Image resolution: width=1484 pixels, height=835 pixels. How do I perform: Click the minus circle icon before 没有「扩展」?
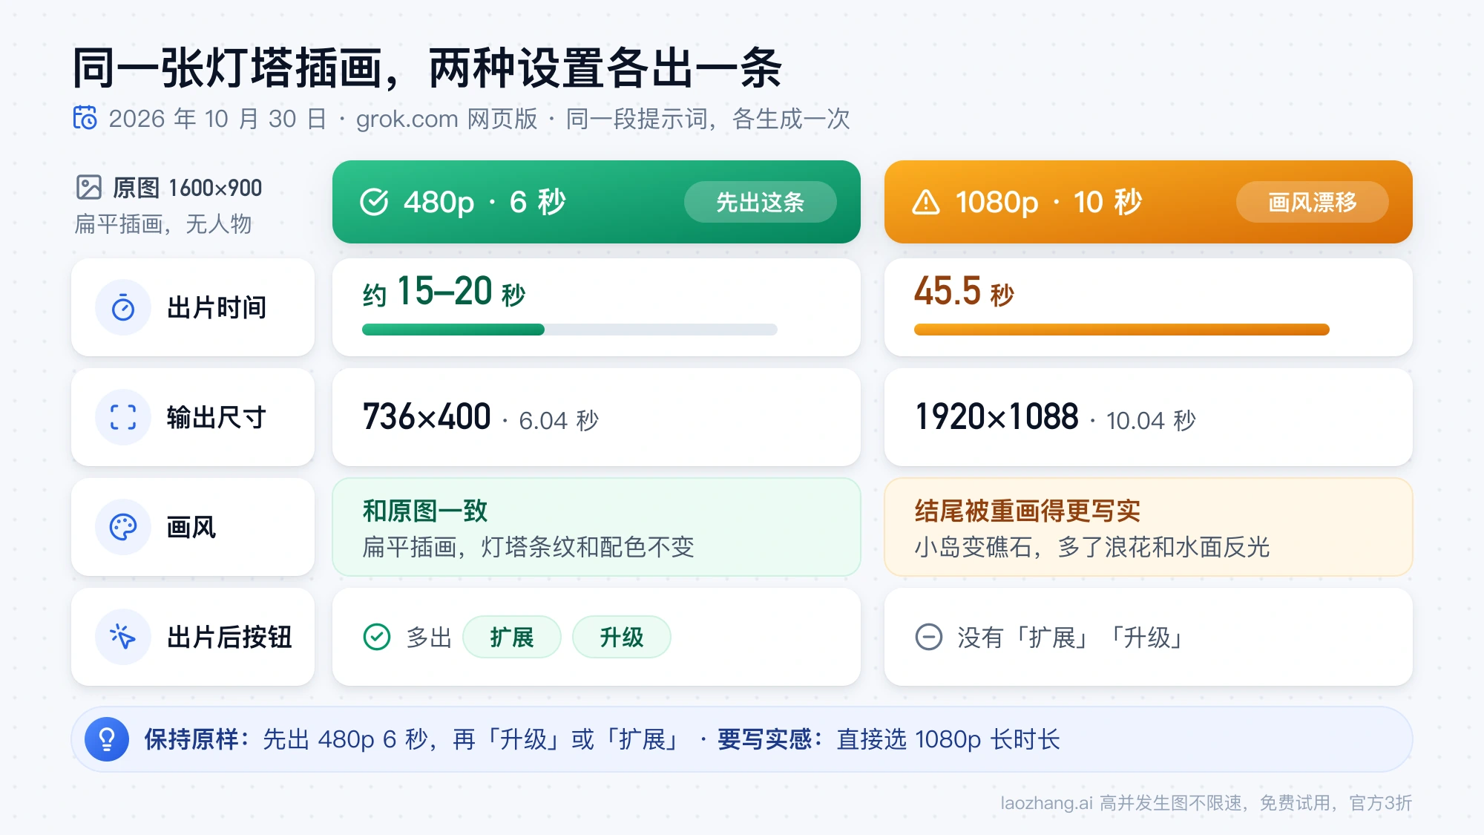929,637
